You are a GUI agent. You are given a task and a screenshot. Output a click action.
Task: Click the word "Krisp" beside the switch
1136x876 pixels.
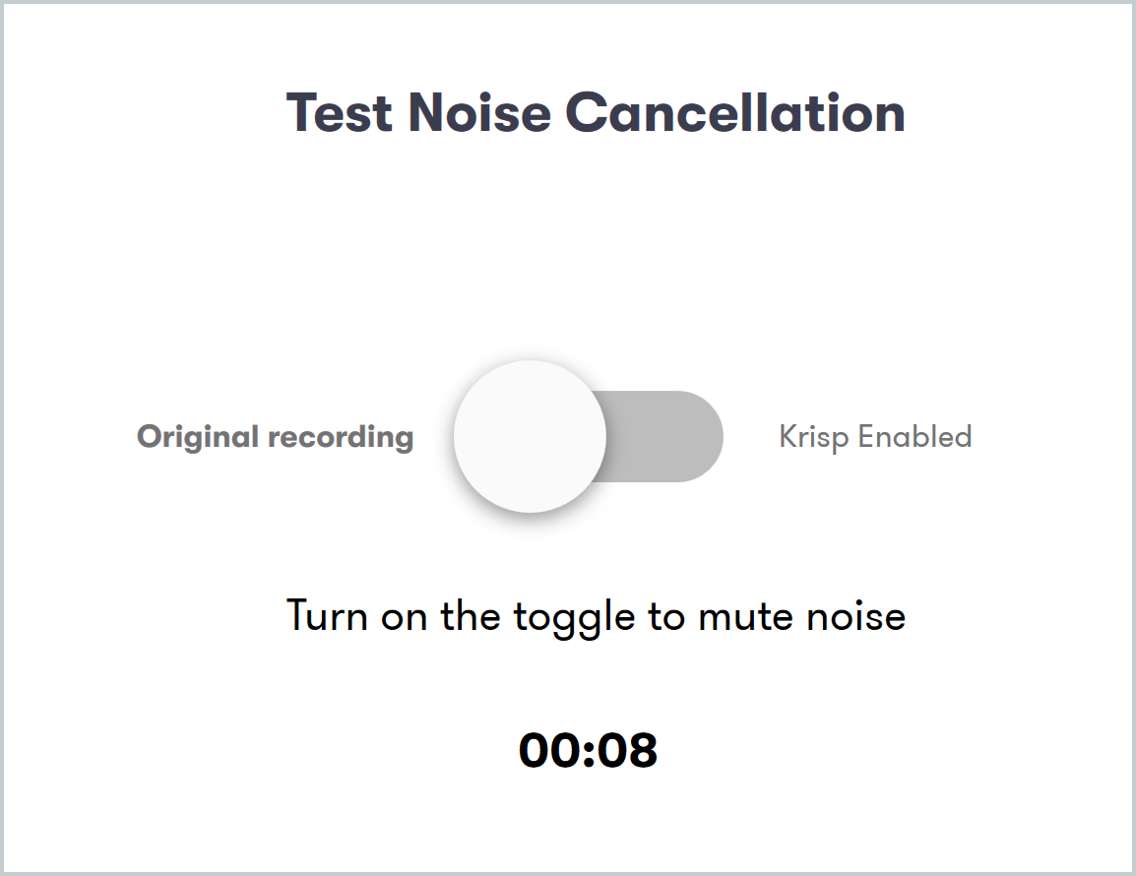pos(814,436)
